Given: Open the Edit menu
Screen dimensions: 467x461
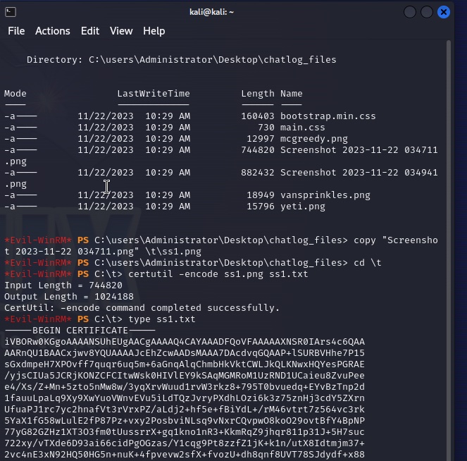Looking at the screenshot, I should coord(90,31).
